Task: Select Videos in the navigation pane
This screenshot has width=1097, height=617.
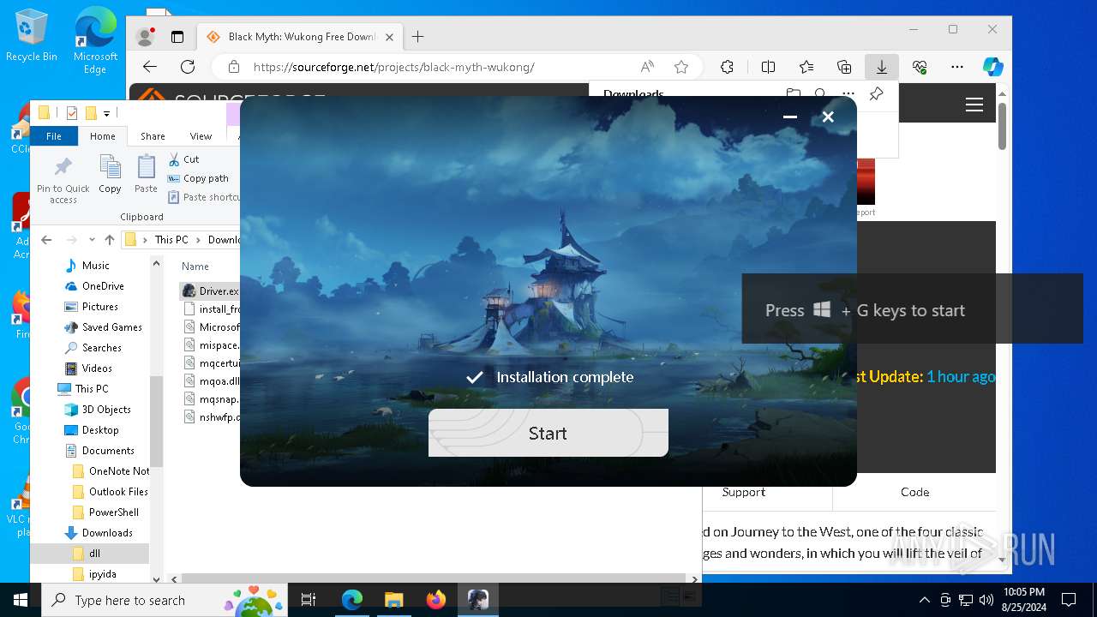Action: [97, 368]
